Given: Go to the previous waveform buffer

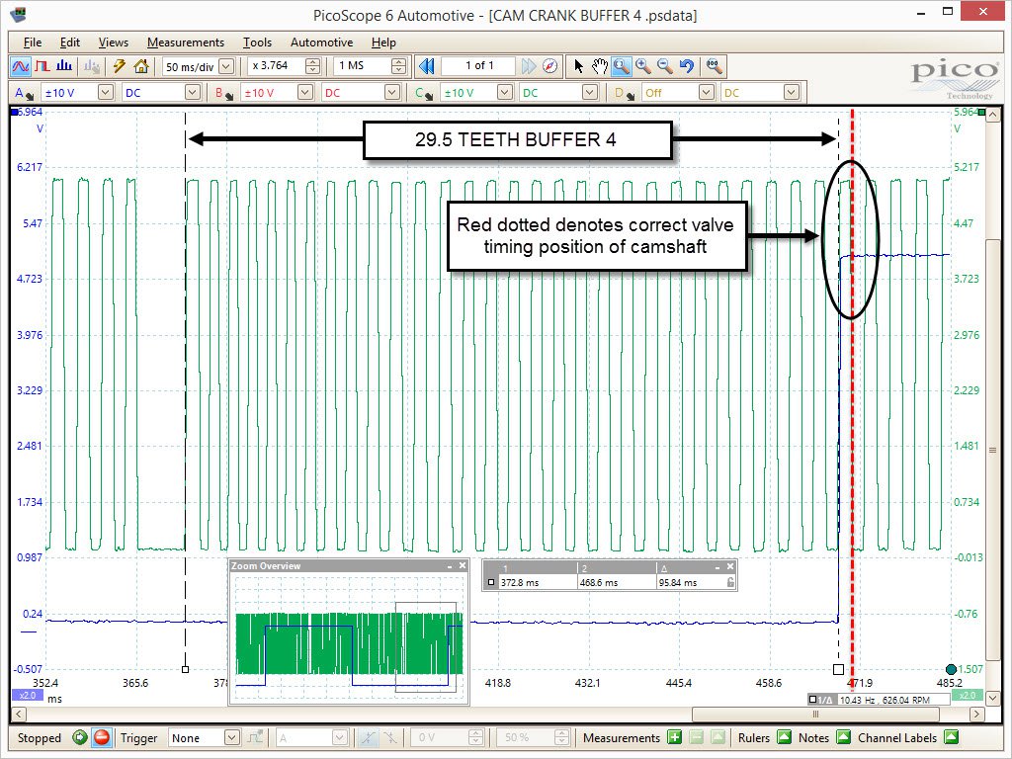Looking at the screenshot, I should 427,67.
